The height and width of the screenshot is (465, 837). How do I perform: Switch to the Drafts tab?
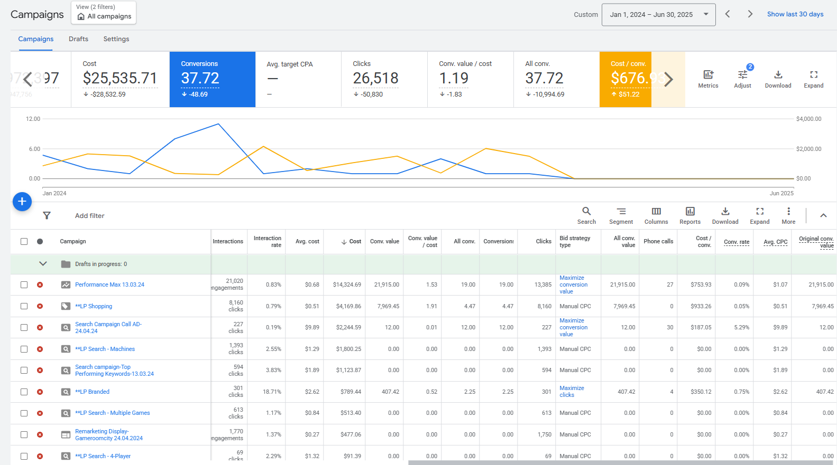78,39
